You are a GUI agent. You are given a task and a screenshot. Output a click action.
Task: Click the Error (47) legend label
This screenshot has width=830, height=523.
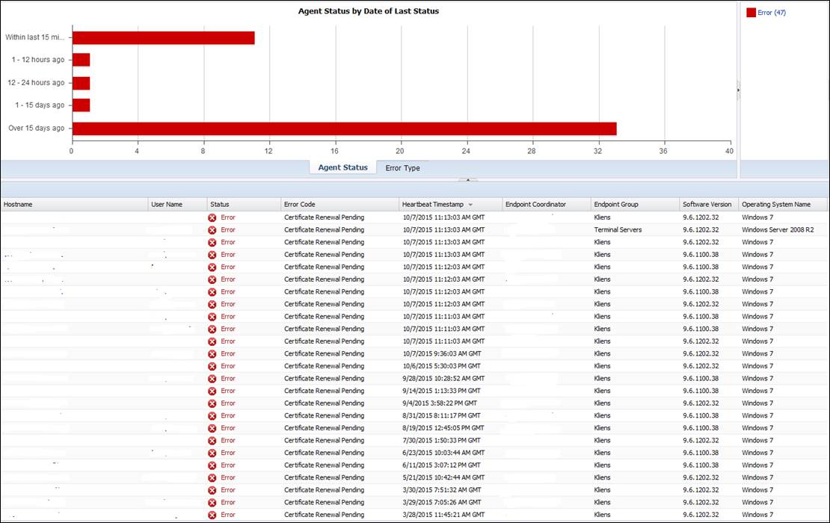[772, 13]
